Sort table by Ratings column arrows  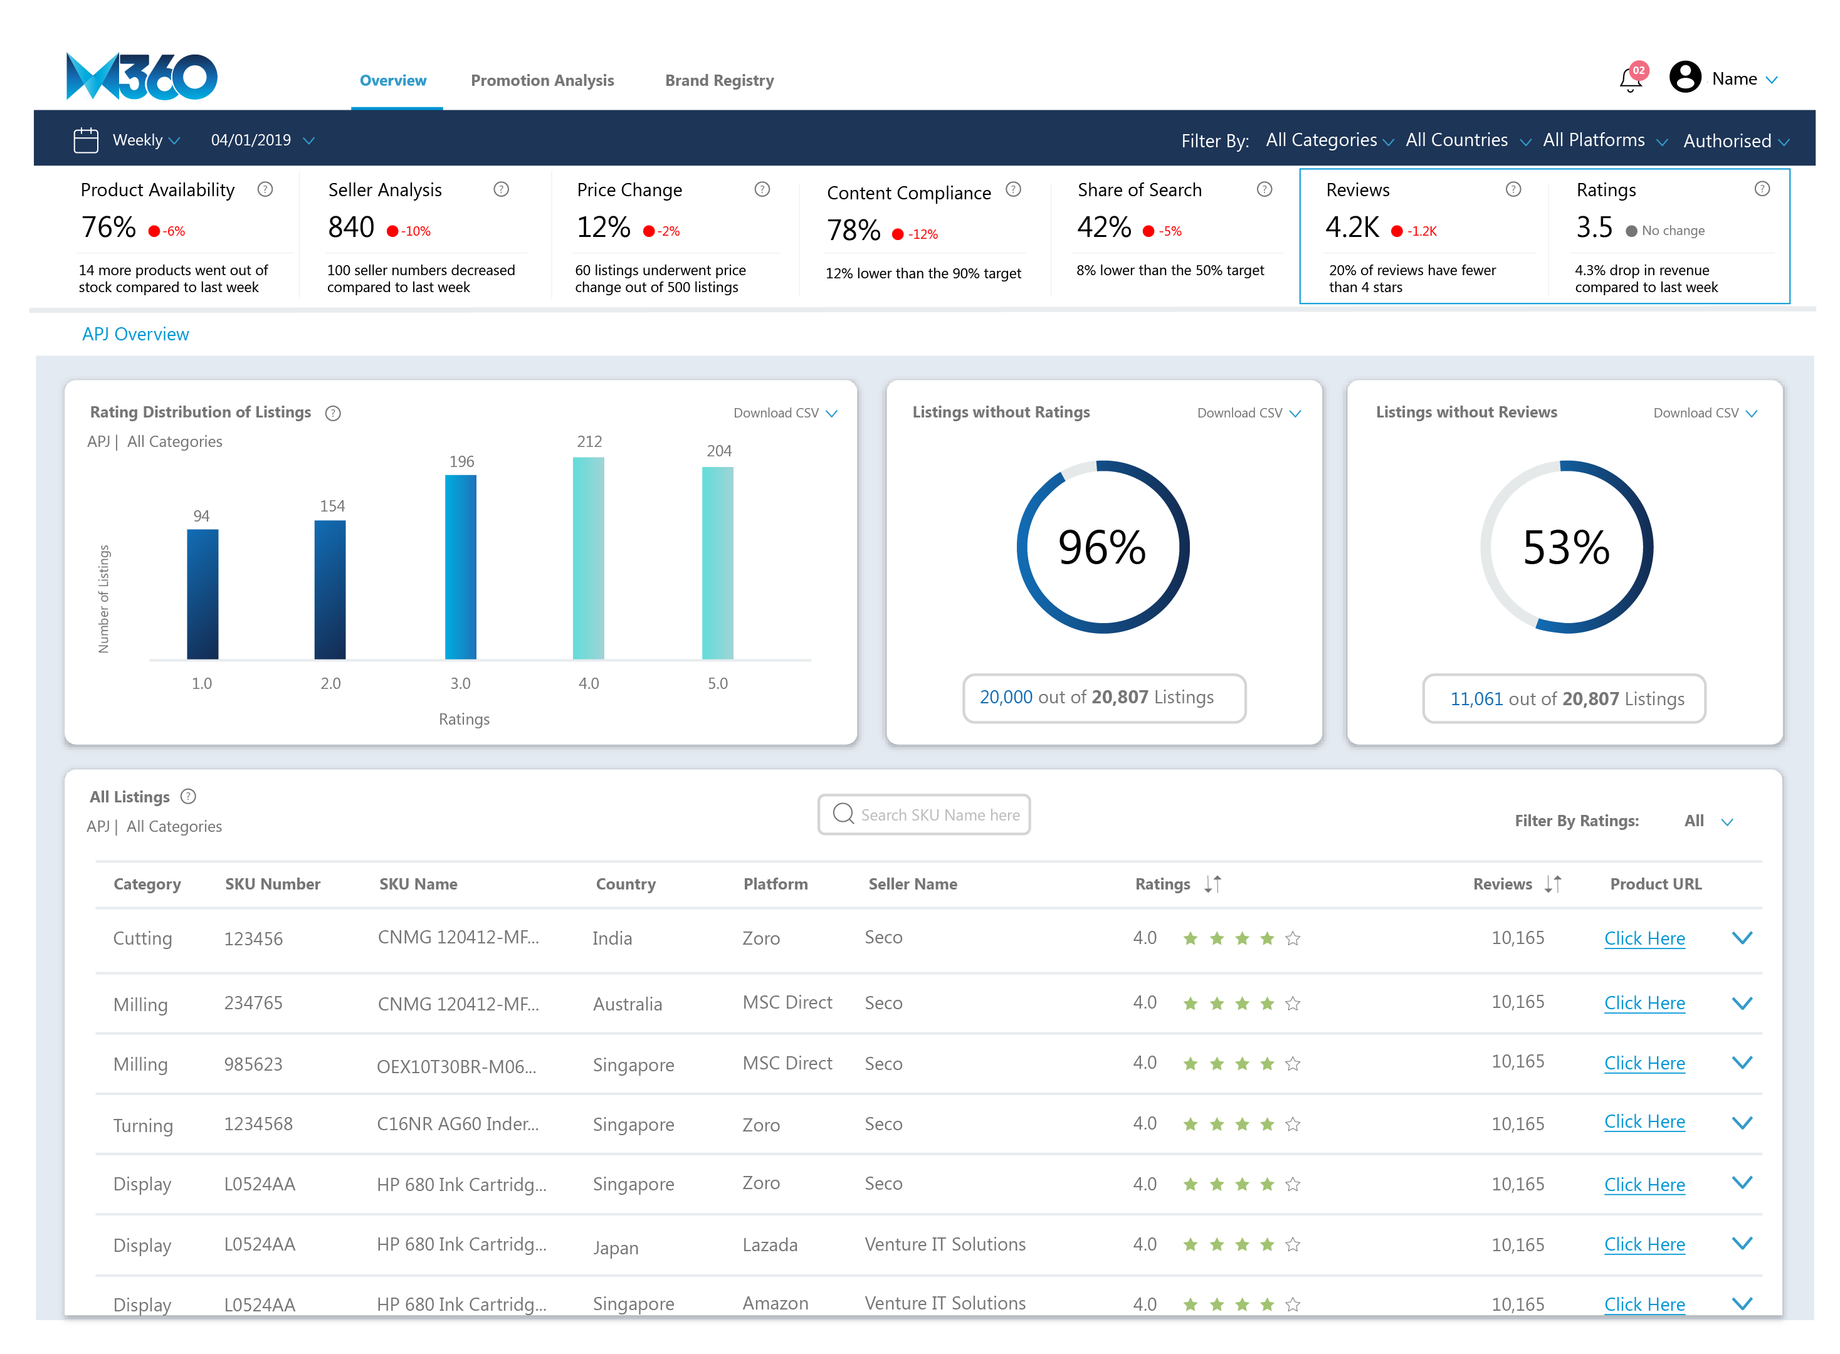pos(1212,883)
